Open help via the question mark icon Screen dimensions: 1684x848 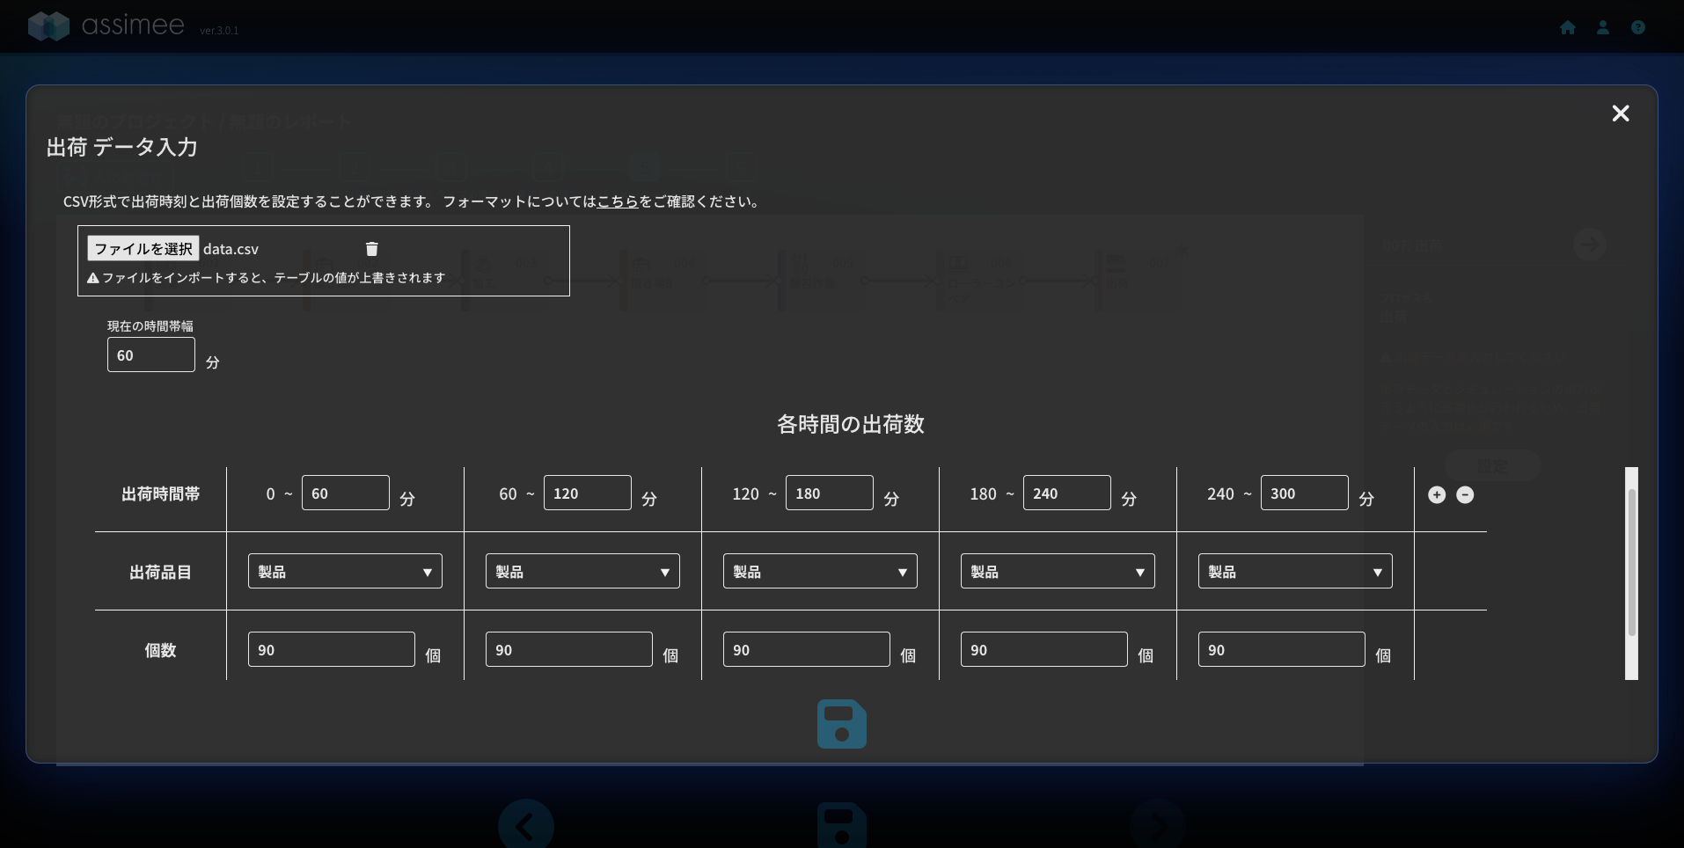[1638, 27]
